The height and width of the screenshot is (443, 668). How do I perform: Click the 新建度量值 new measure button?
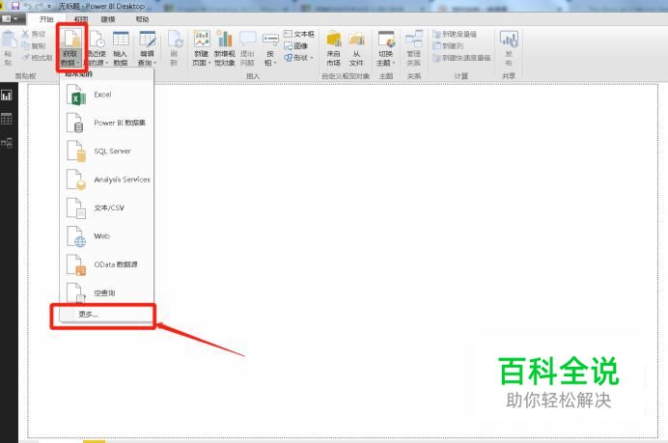click(x=455, y=34)
